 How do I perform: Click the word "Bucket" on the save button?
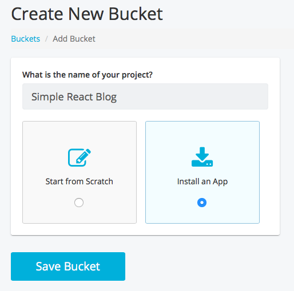(82, 266)
